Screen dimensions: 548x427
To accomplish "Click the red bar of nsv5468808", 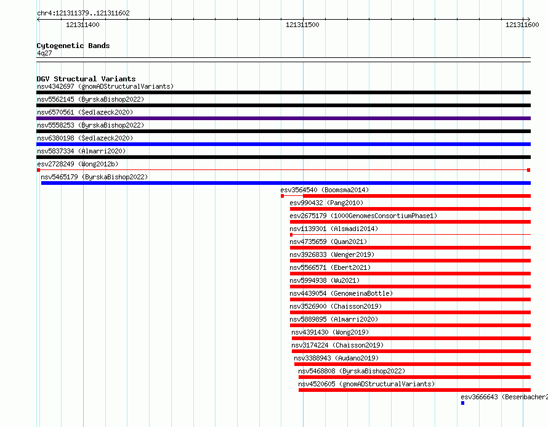I will click(415, 377).
